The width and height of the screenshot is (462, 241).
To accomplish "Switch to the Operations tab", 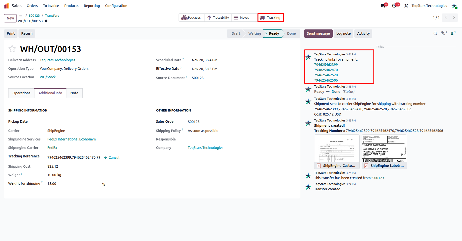I will (21, 93).
